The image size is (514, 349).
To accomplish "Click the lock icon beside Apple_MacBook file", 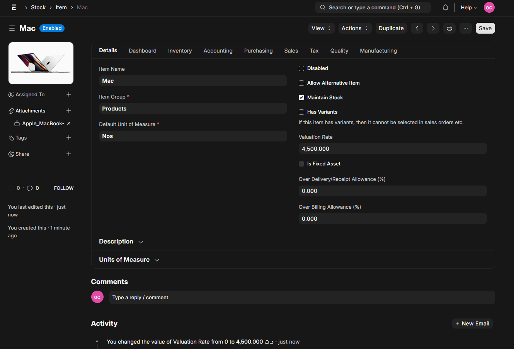I will point(17,124).
